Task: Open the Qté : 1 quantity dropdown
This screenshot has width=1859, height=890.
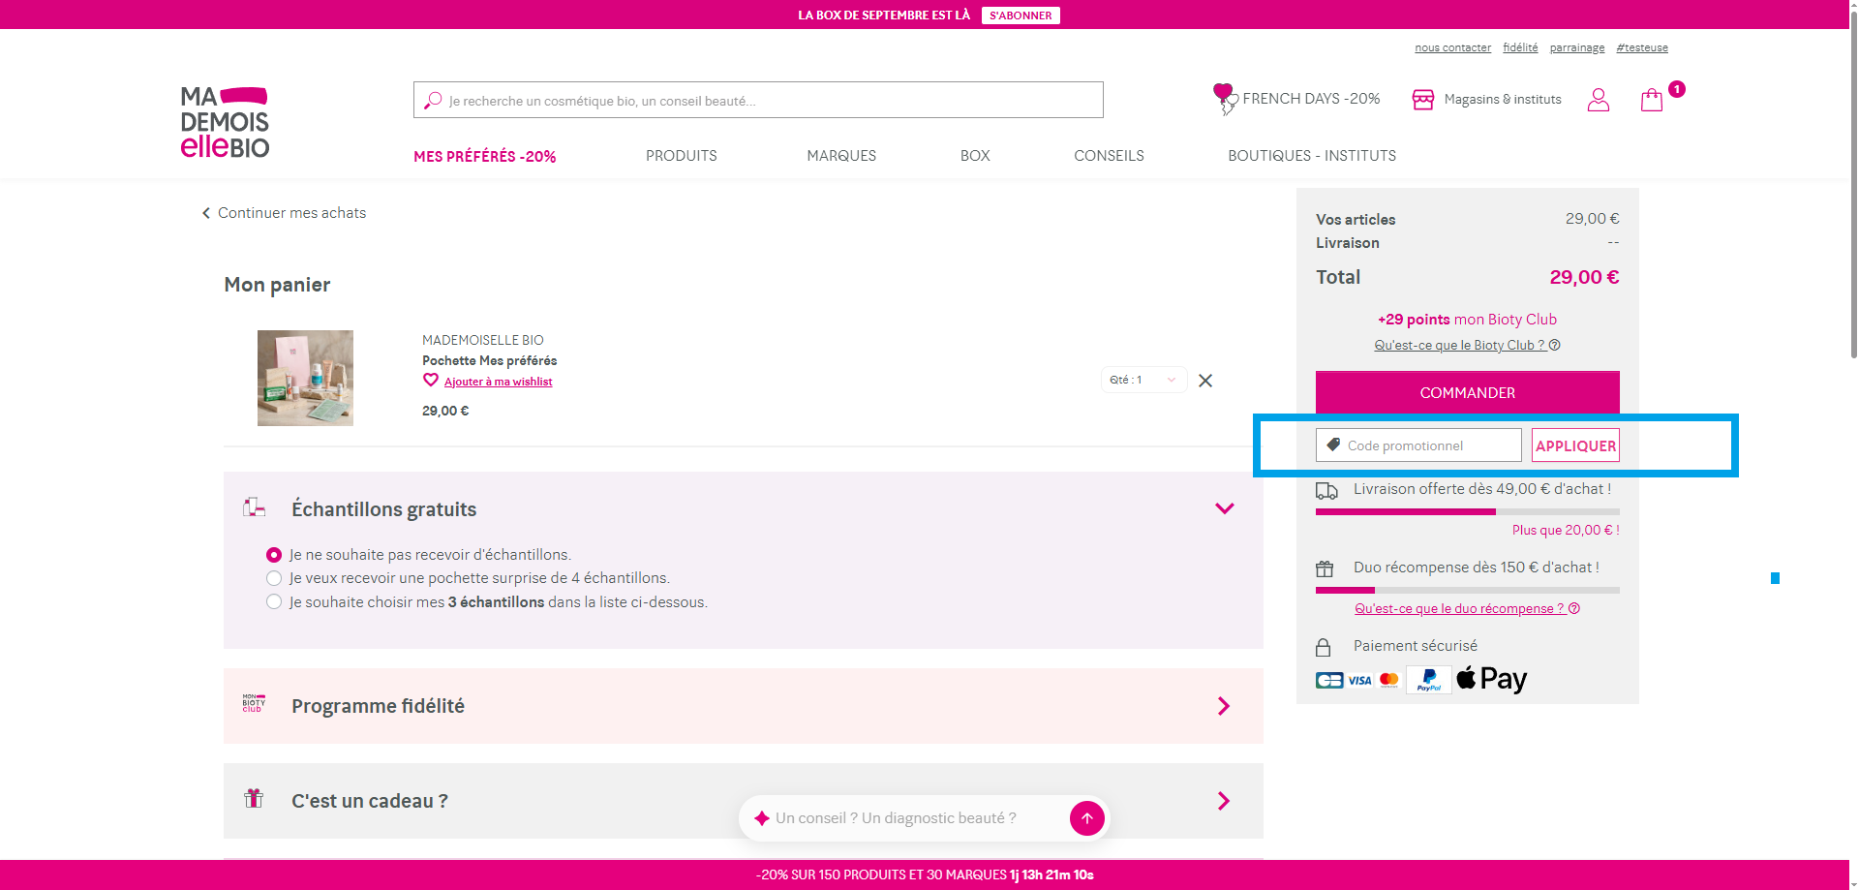Action: click(1143, 380)
